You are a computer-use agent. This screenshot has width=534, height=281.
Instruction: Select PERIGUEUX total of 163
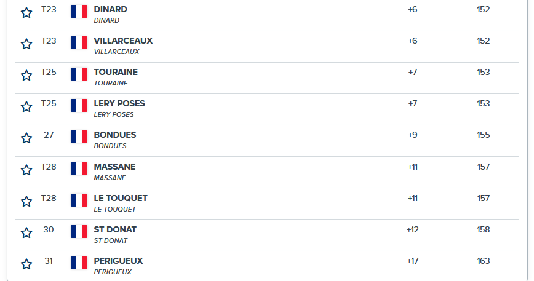[484, 261]
